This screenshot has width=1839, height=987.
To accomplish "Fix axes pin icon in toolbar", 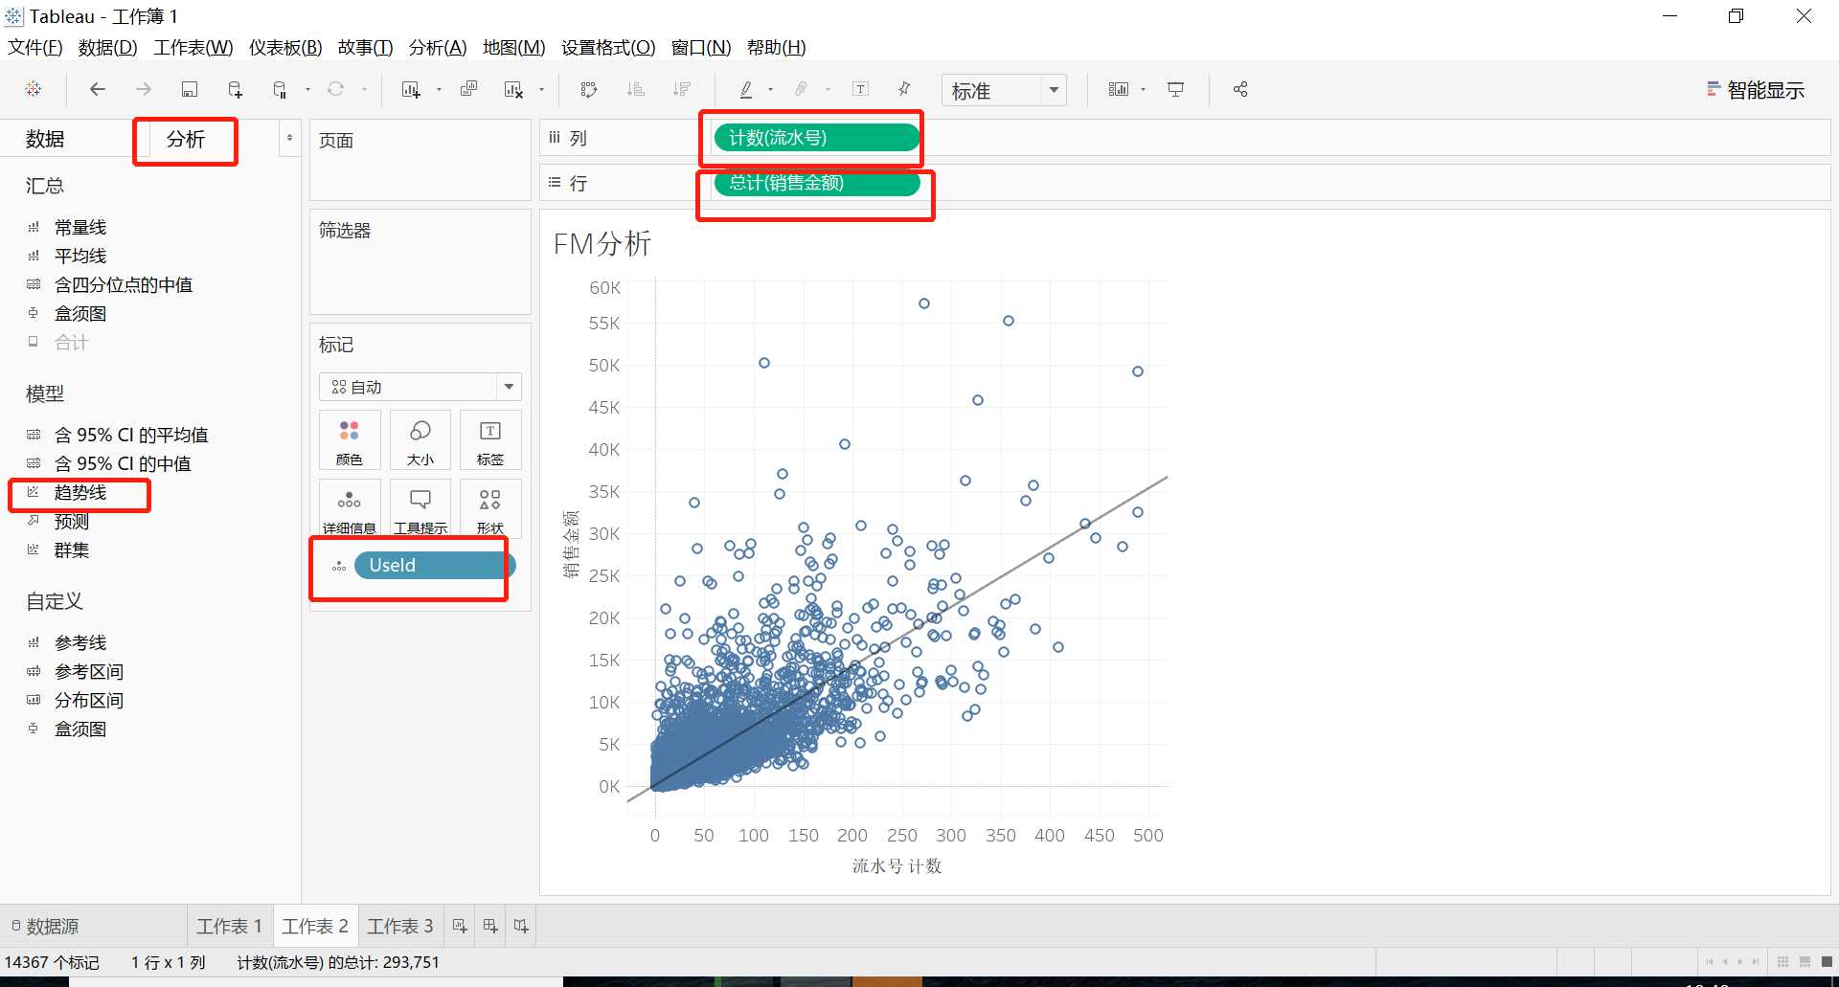I will click(x=904, y=89).
